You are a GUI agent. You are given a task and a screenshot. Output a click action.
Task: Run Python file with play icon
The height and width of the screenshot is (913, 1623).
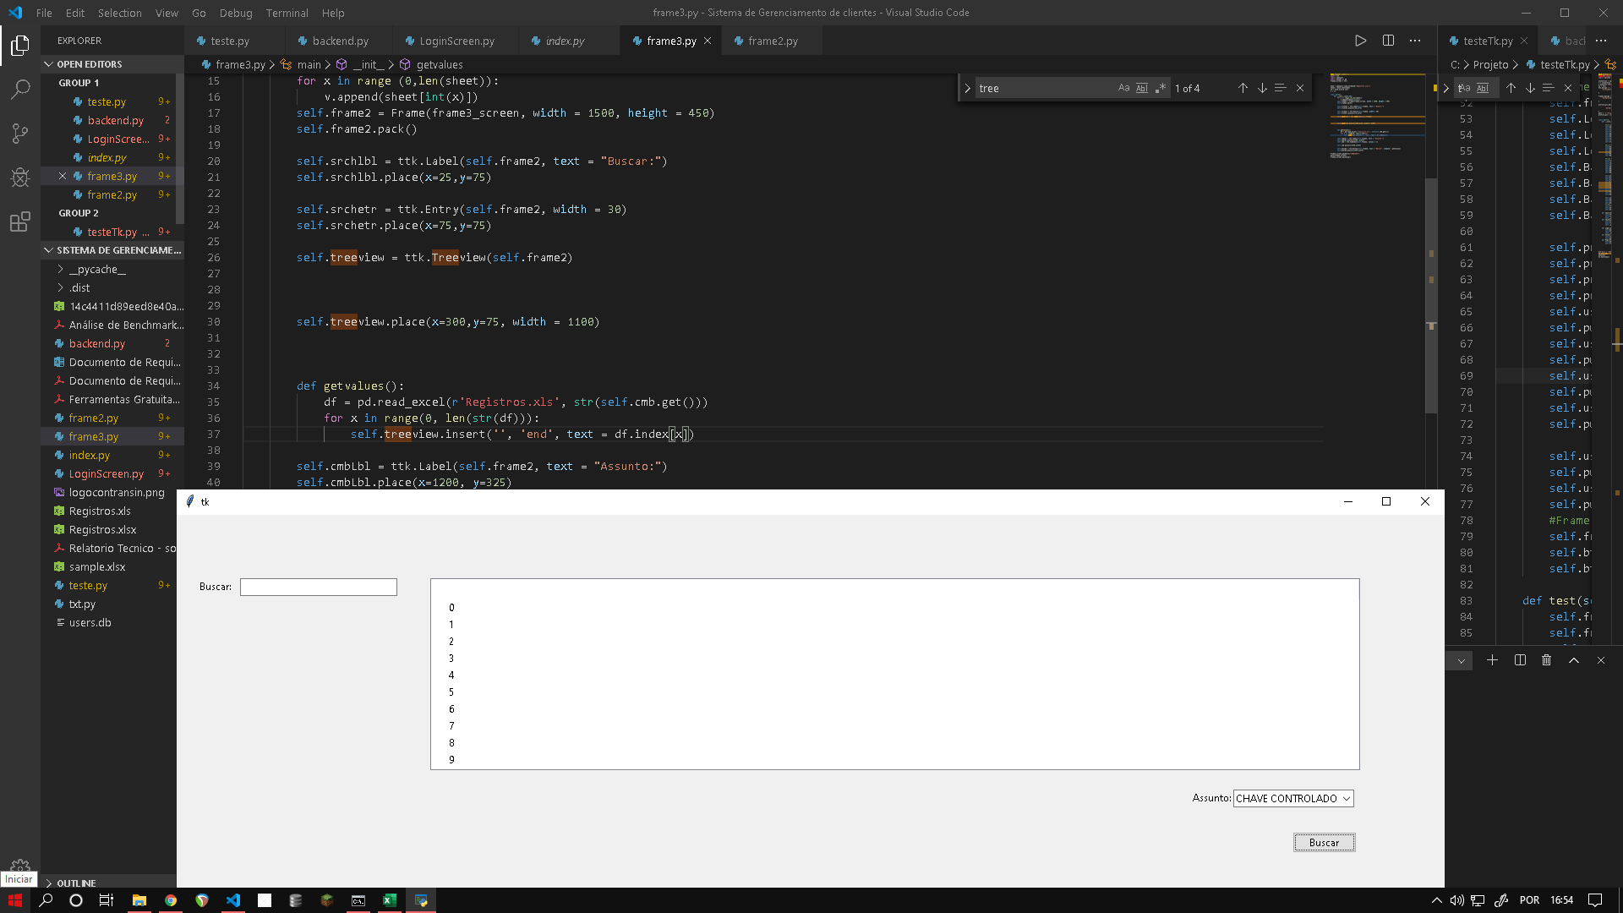pyautogui.click(x=1360, y=41)
